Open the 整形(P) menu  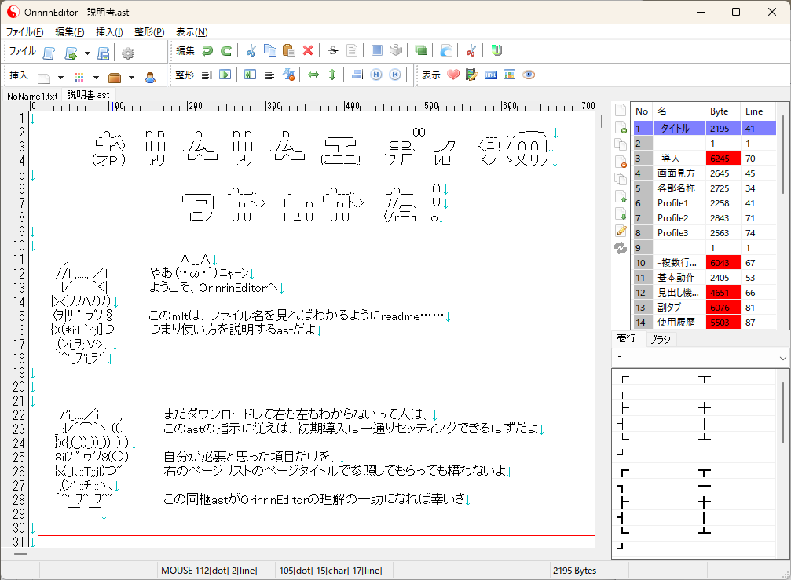click(x=149, y=31)
